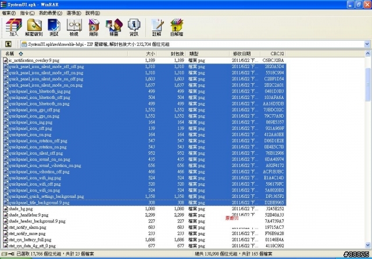
Task: Open the Wizard (精靈) toolbar icon
Action: coord(114,27)
